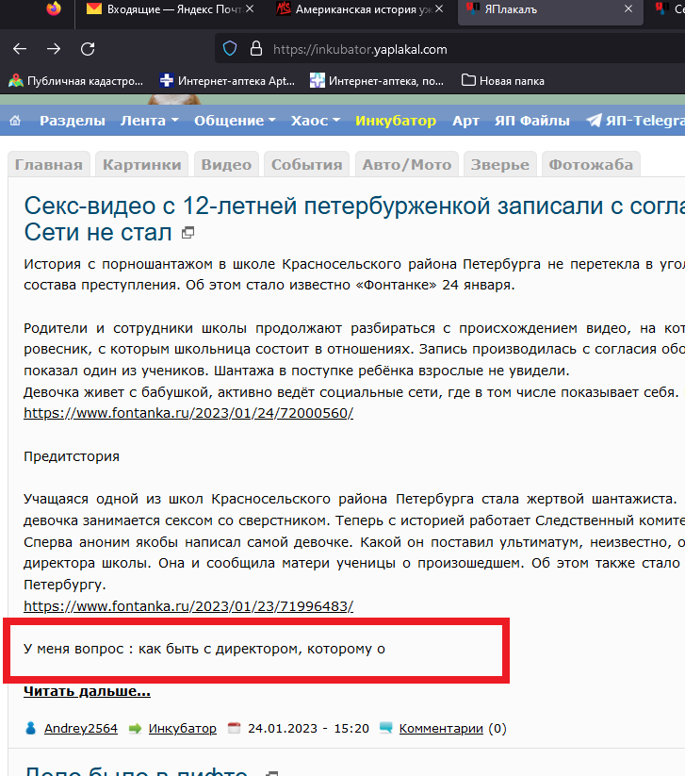Open the ЯП Файлы navigation item

[532, 121]
